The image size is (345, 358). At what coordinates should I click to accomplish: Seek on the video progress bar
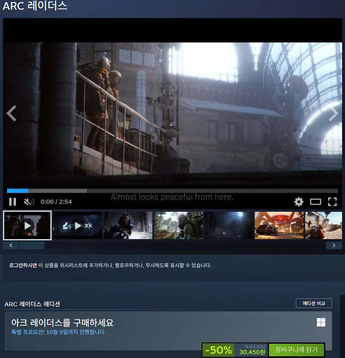pos(172,191)
